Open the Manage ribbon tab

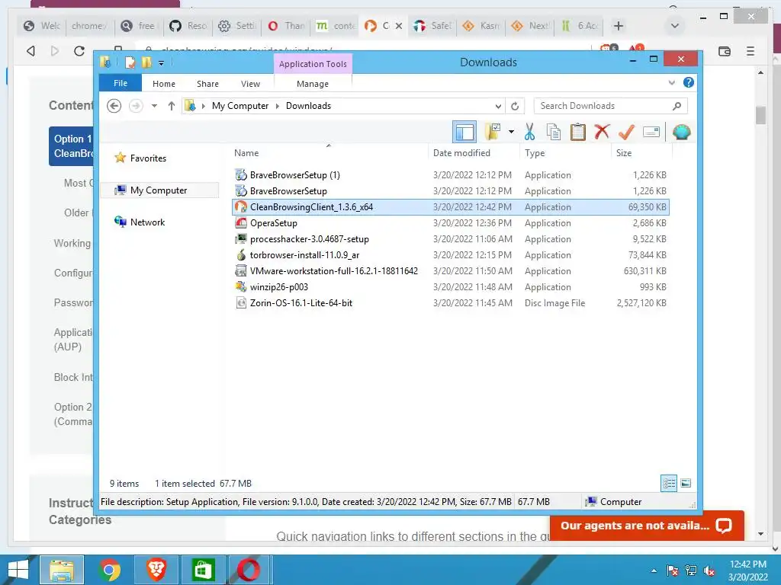click(x=313, y=84)
